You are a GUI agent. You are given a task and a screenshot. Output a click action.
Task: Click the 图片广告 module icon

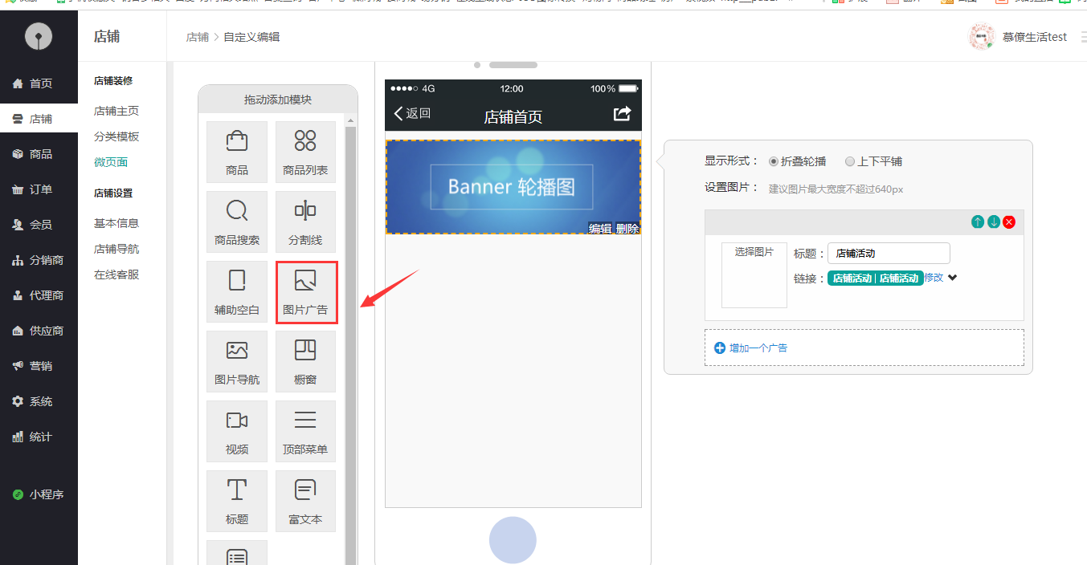[x=305, y=292]
